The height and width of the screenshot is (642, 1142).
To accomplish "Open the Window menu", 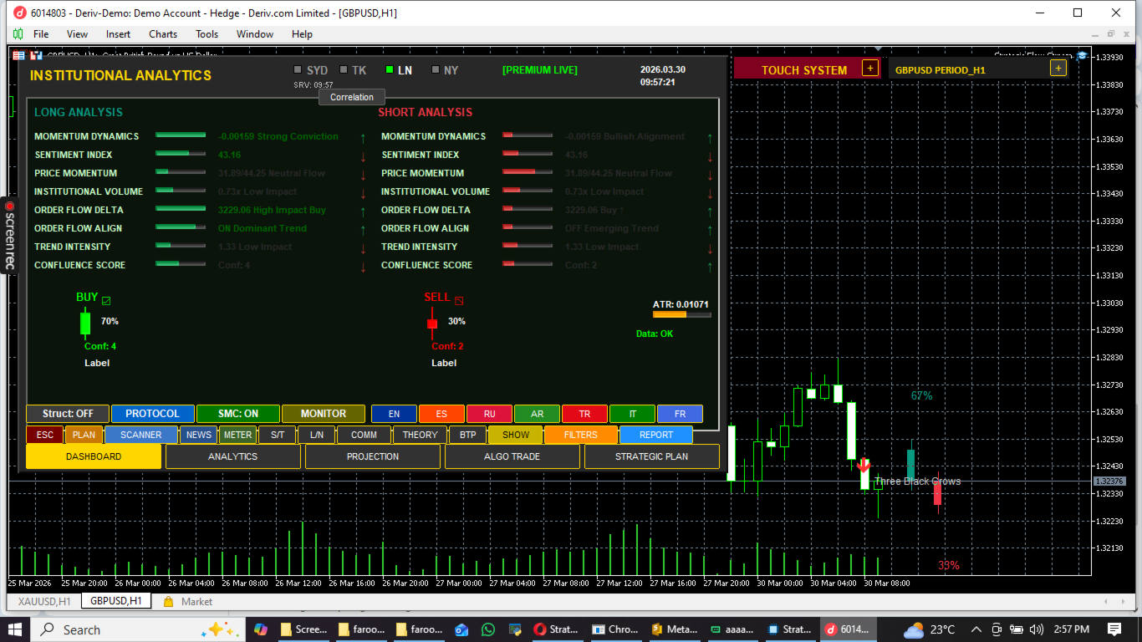I will (255, 34).
